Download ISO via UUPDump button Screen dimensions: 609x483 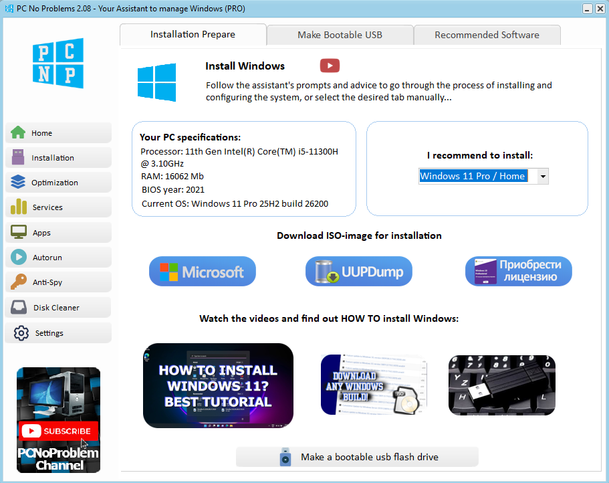pyautogui.click(x=359, y=271)
